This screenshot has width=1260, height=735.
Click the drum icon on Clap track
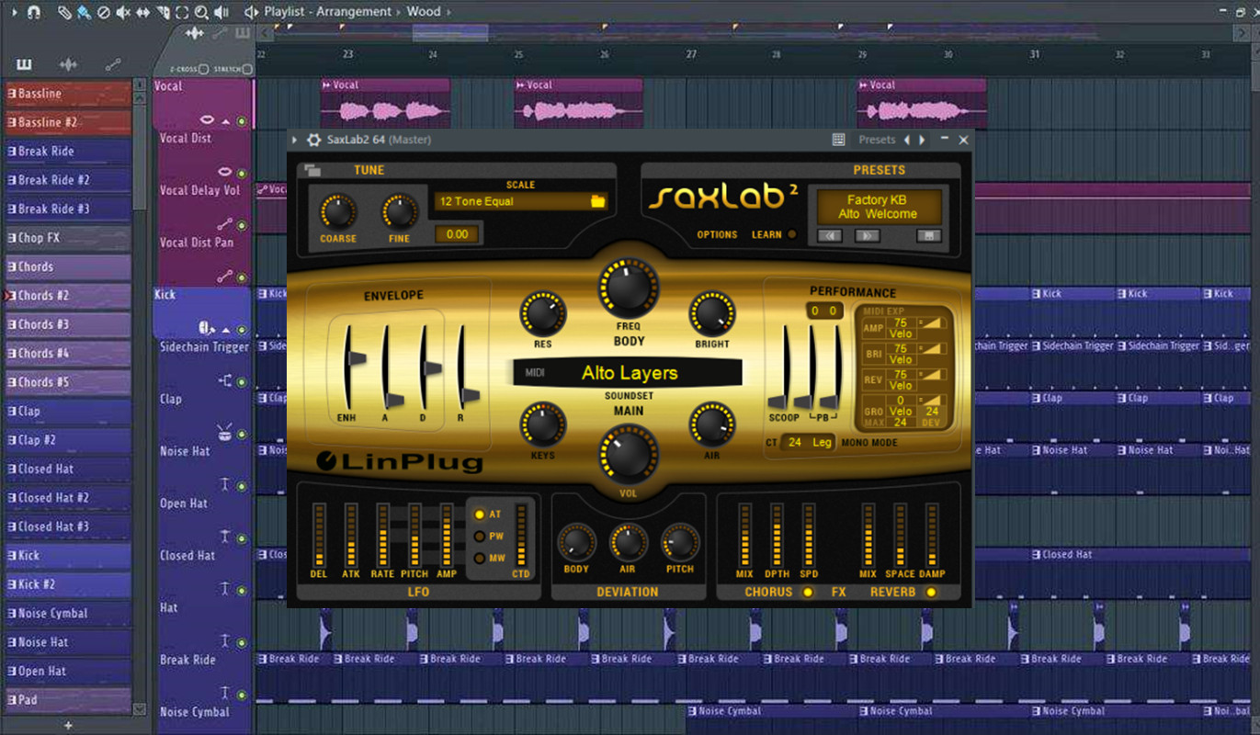[x=224, y=432]
